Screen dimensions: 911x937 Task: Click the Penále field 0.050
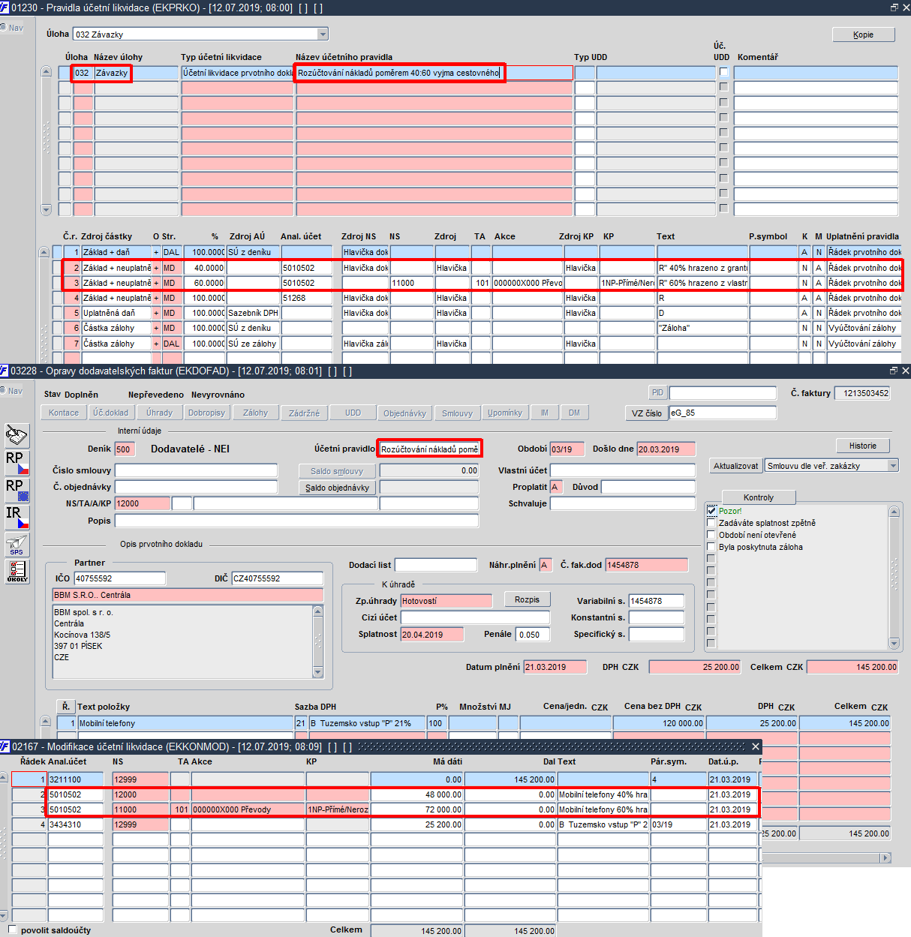tap(533, 634)
